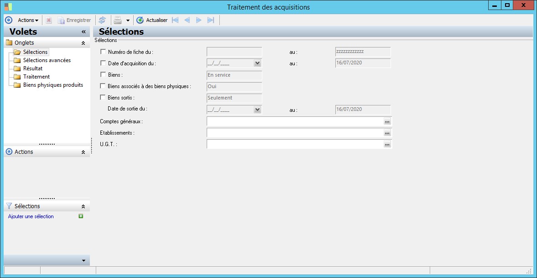The image size is (537, 278).
Task: Click the Enregistrer save button
Action: click(x=74, y=20)
